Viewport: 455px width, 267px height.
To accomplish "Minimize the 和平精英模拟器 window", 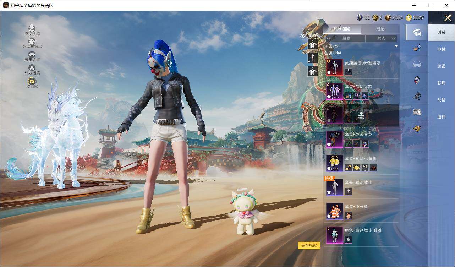I will coord(414,5).
